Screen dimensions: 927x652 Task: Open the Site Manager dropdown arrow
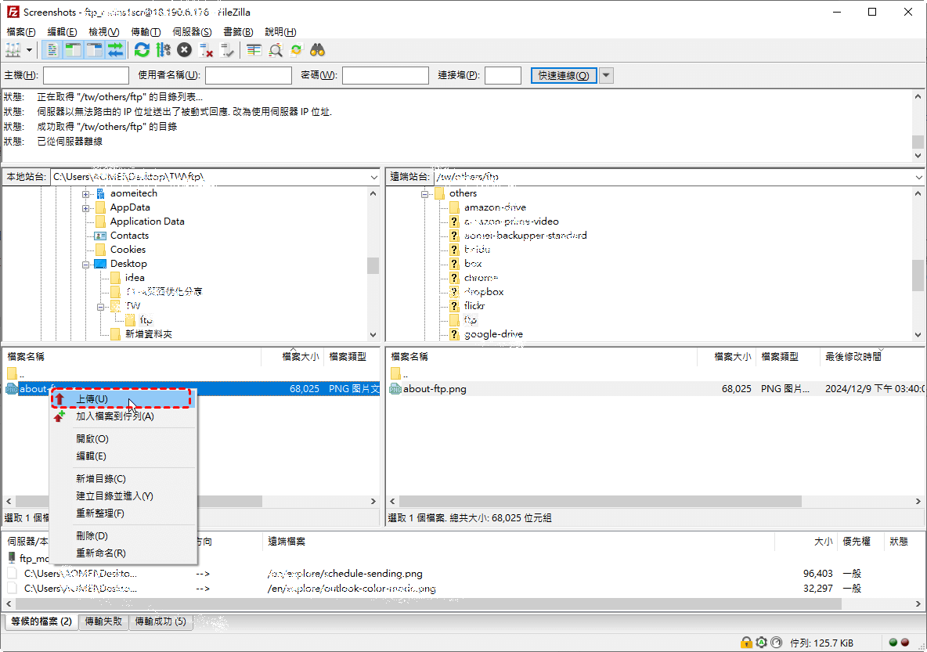click(x=29, y=50)
